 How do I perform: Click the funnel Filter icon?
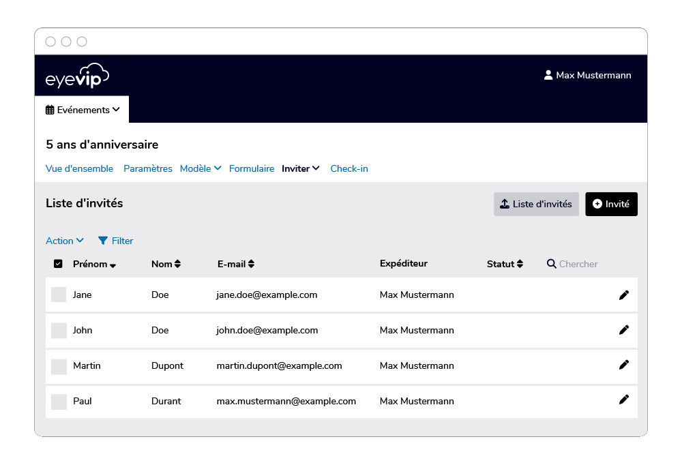point(103,241)
